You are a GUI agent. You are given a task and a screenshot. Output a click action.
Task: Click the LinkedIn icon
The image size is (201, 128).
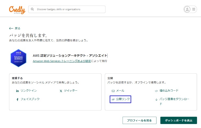[x=17, y=91]
